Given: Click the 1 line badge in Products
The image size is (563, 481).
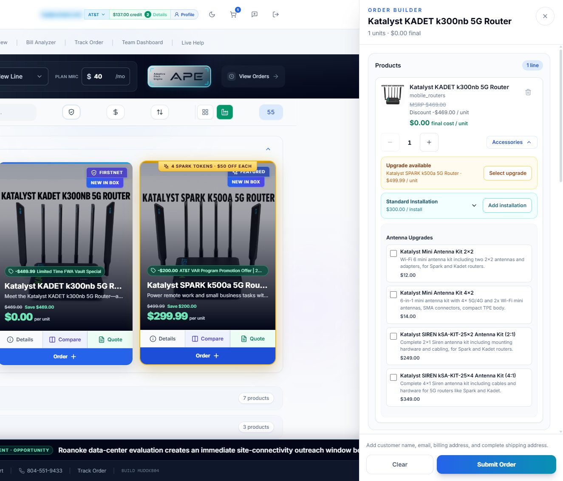Looking at the screenshot, I should tap(532, 65).
